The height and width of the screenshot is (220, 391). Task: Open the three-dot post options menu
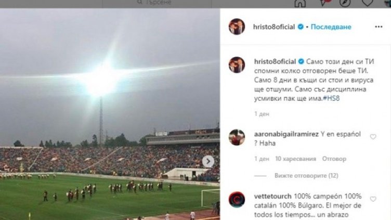[379, 27]
